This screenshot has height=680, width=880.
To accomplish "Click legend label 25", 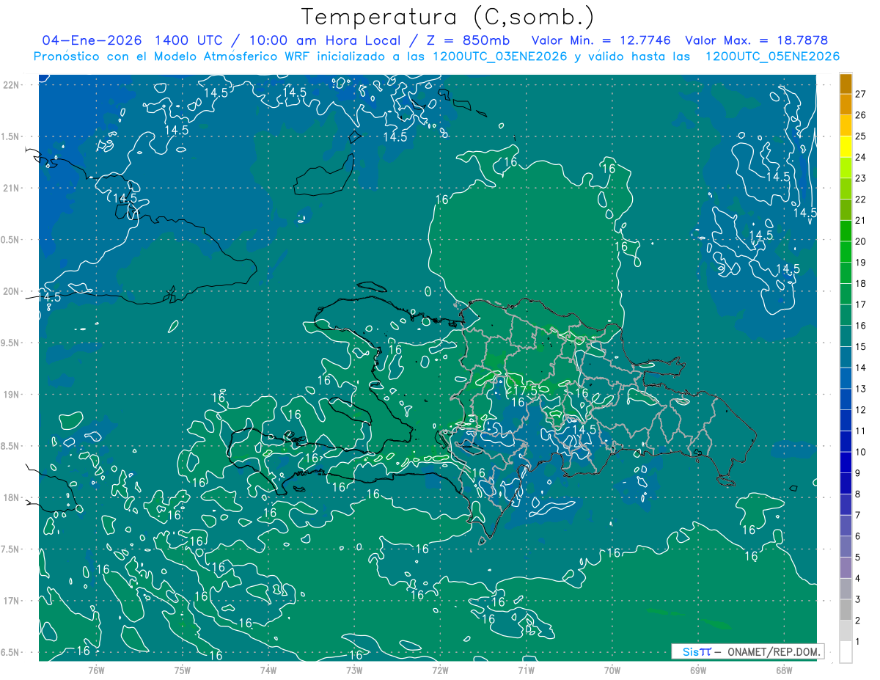I will tap(860, 136).
